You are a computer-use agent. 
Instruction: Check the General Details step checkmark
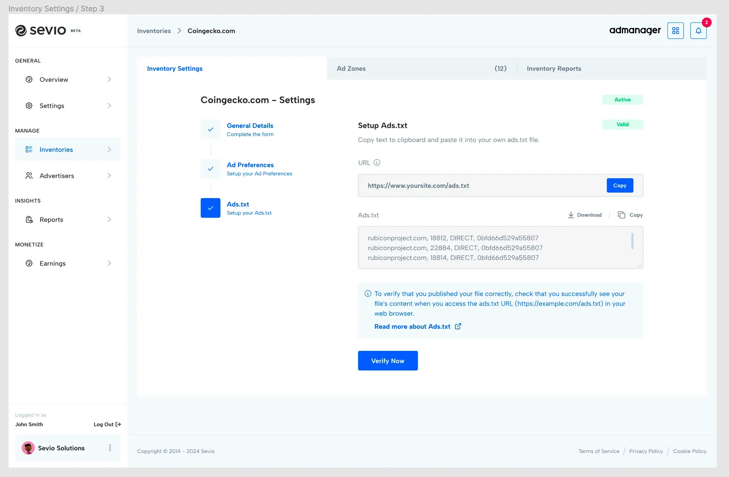[210, 129]
